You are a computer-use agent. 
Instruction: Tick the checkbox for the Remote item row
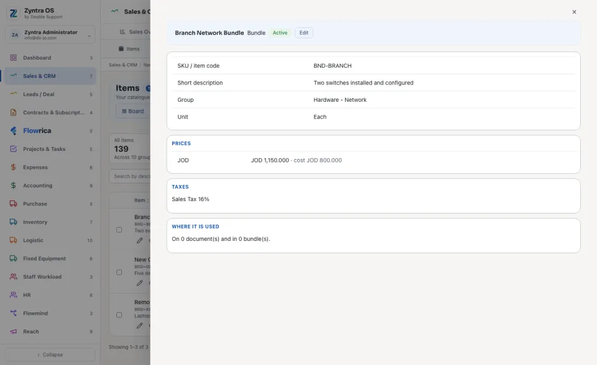pos(119,315)
